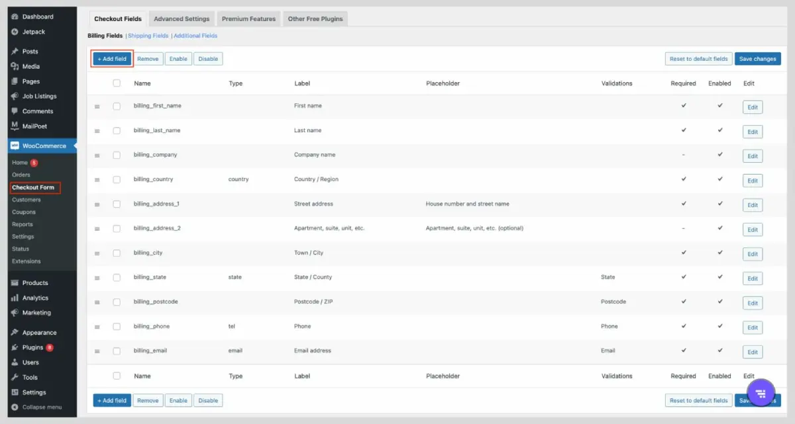Click the bottom Disable button

pyautogui.click(x=208, y=400)
